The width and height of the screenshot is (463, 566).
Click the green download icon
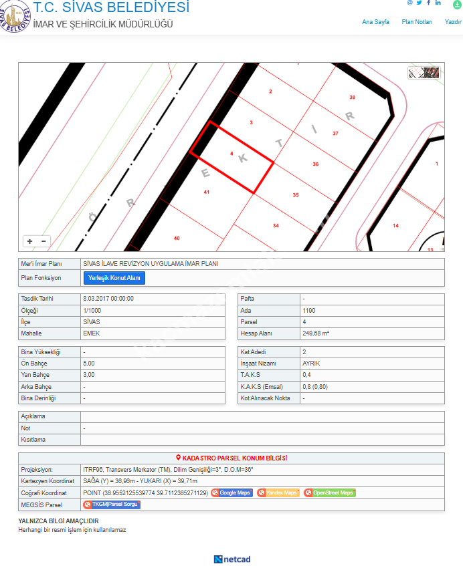(x=457, y=3)
